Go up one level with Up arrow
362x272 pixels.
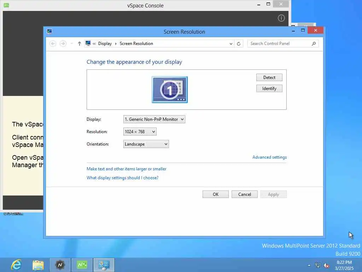[80, 44]
